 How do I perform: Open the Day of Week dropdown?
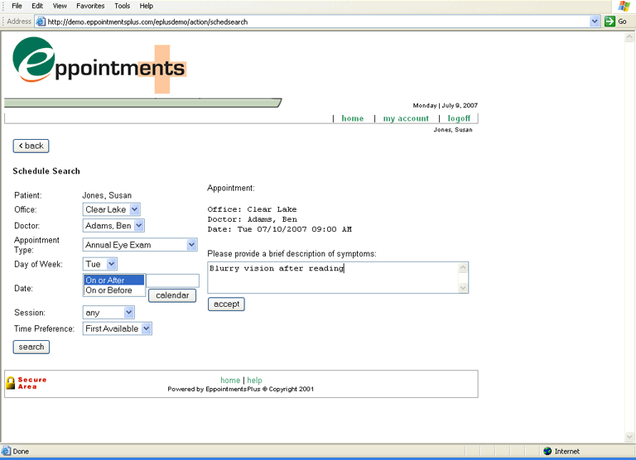tap(100, 264)
